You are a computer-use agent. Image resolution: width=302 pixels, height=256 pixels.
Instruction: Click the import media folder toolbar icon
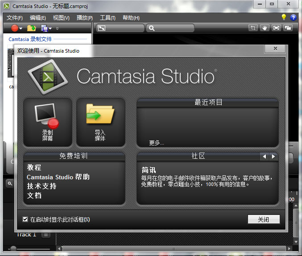click(31, 28)
